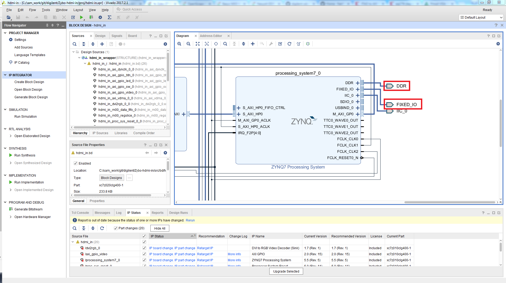
Task: Toggle the hdmi_in (20) group checkbox
Action: pyautogui.click(x=144, y=242)
